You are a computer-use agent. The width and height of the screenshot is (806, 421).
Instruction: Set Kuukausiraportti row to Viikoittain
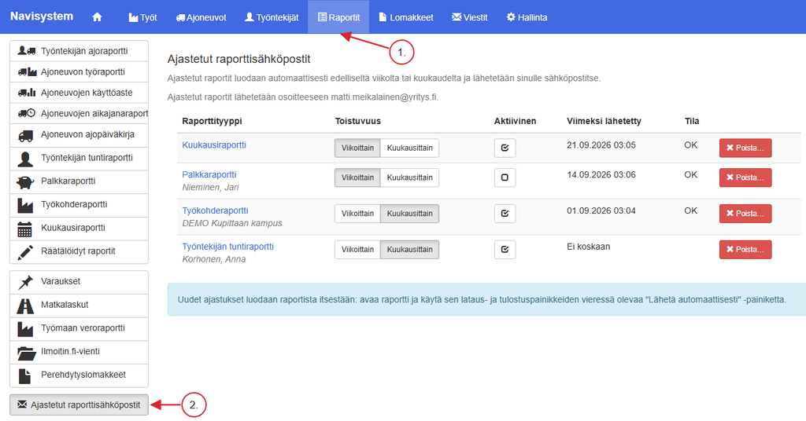(x=357, y=148)
